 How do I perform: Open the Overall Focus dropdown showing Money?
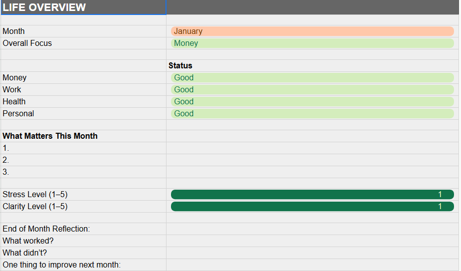click(x=312, y=43)
